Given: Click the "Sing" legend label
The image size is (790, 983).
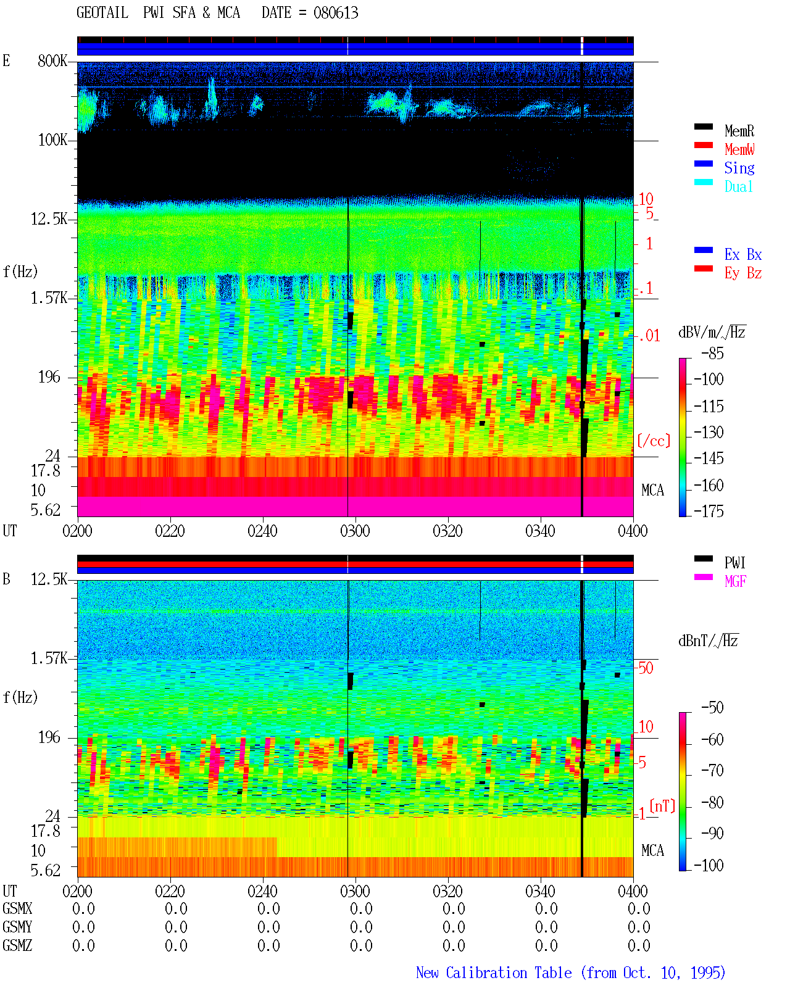Looking at the screenshot, I should pyautogui.click(x=739, y=168).
